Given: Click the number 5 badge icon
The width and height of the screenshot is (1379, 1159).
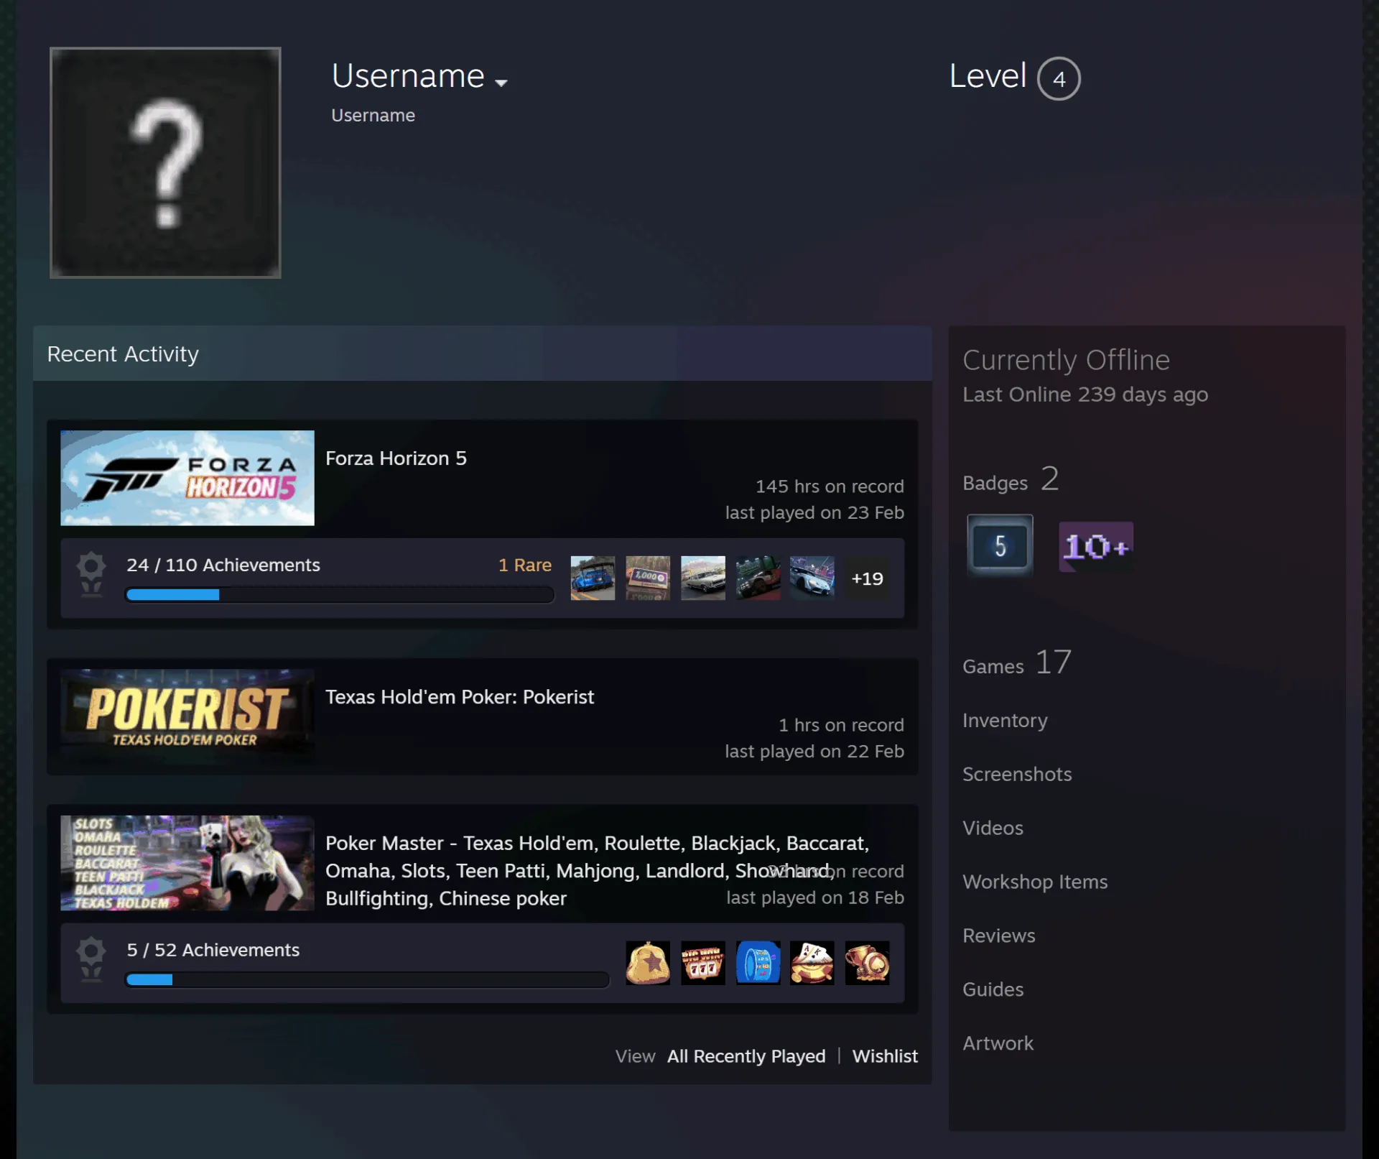Looking at the screenshot, I should point(1000,545).
